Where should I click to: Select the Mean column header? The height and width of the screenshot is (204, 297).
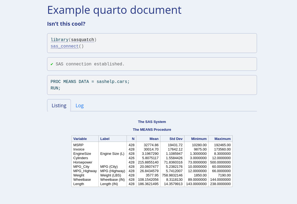pos(154,139)
